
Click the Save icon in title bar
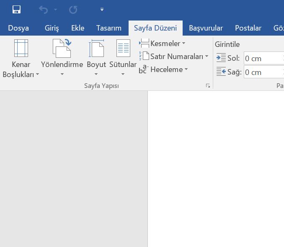tap(17, 9)
